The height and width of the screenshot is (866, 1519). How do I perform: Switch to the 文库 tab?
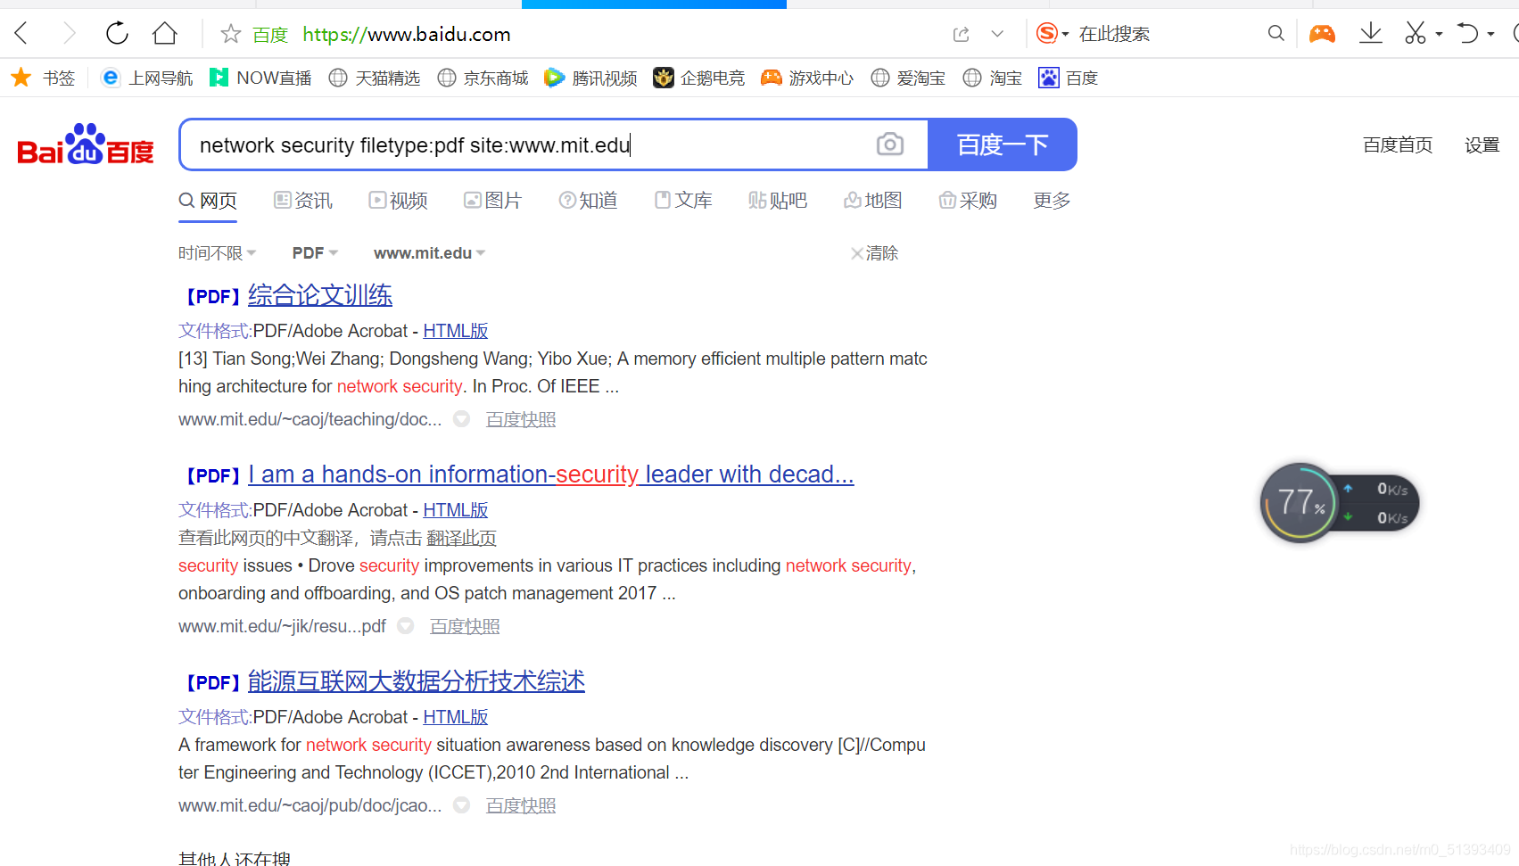coord(683,201)
